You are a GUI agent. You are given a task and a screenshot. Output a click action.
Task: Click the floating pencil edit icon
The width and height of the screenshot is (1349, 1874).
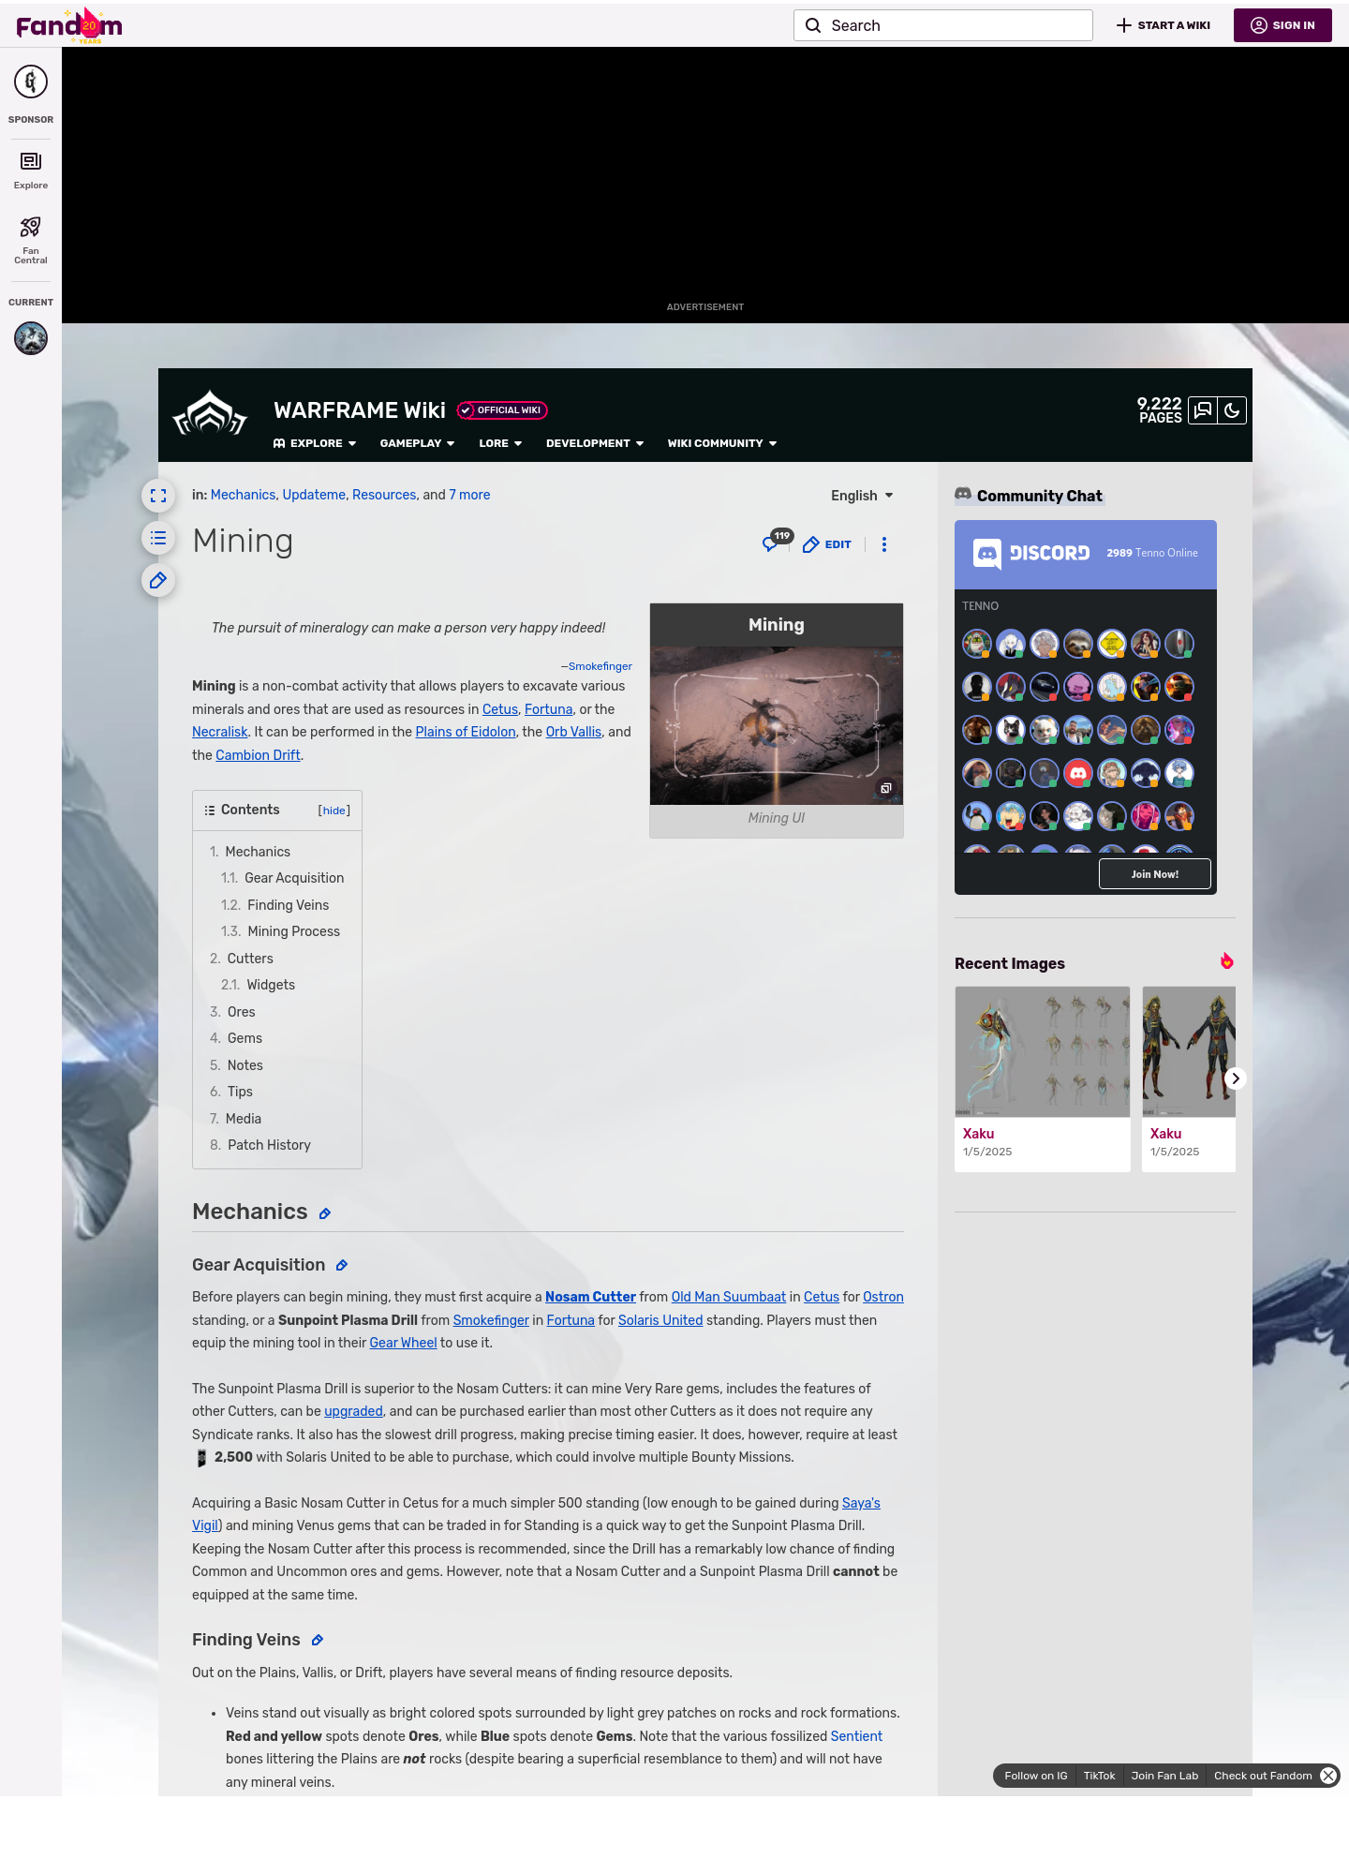pyautogui.click(x=158, y=580)
